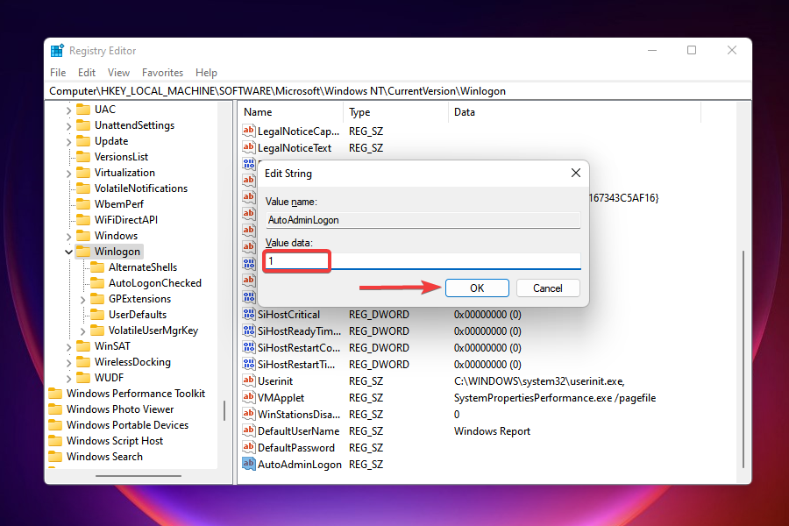Click the string icon beside DefaultPassword

click(249, 447)
